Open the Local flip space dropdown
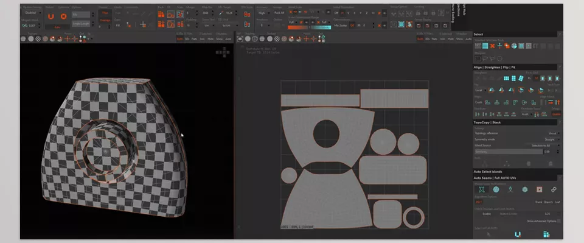The height and width of the screenshot is (243, 584). pyautogui.click(x=480, y=90)
